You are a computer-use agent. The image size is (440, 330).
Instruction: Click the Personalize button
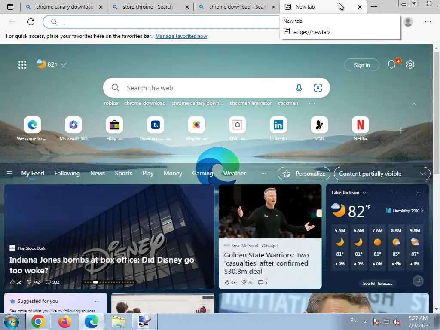pos(304,174)
